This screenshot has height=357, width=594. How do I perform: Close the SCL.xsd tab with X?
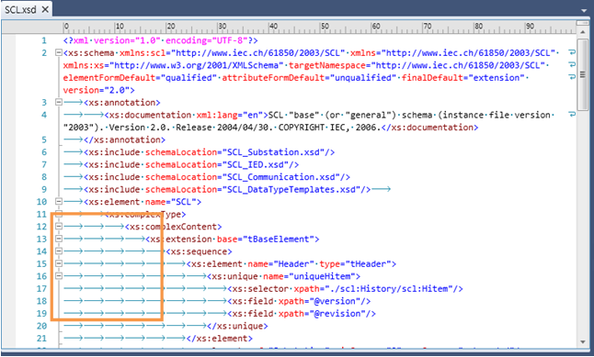(x=45, y=9)
